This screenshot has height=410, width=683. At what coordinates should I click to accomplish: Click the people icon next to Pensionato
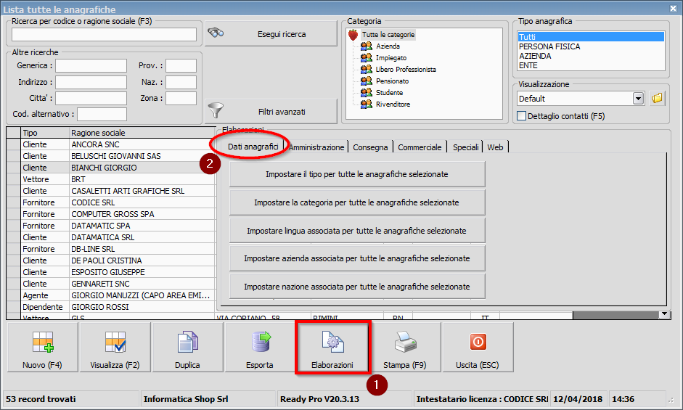367,81
